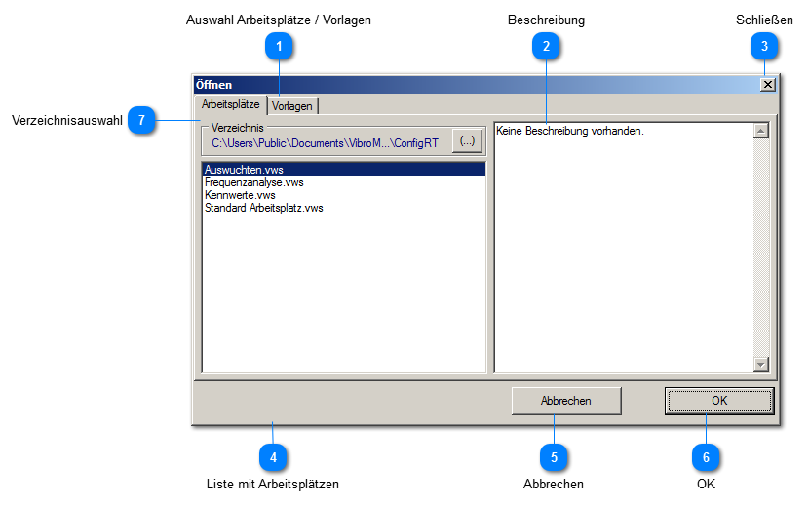
Task: Click the (...) directory browse button
Action: click(468, 141)
